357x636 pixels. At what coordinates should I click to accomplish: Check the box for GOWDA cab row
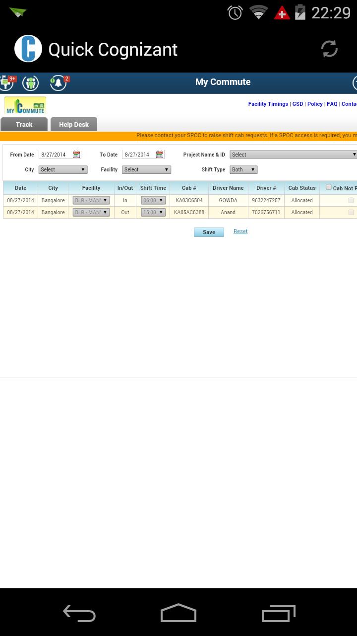351,200
